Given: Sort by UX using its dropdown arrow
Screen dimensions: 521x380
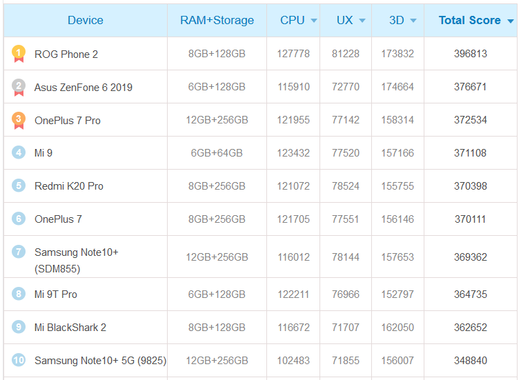Looking at the screenshot, I should [362, 21].
